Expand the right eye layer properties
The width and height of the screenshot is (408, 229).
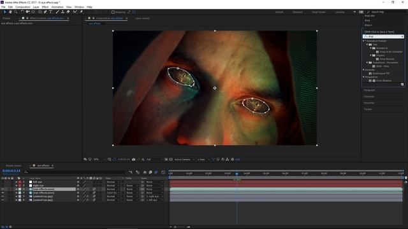[16, 186]
